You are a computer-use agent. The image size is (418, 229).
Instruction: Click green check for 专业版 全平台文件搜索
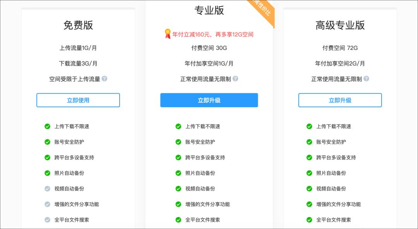click(x=178, y=220)
